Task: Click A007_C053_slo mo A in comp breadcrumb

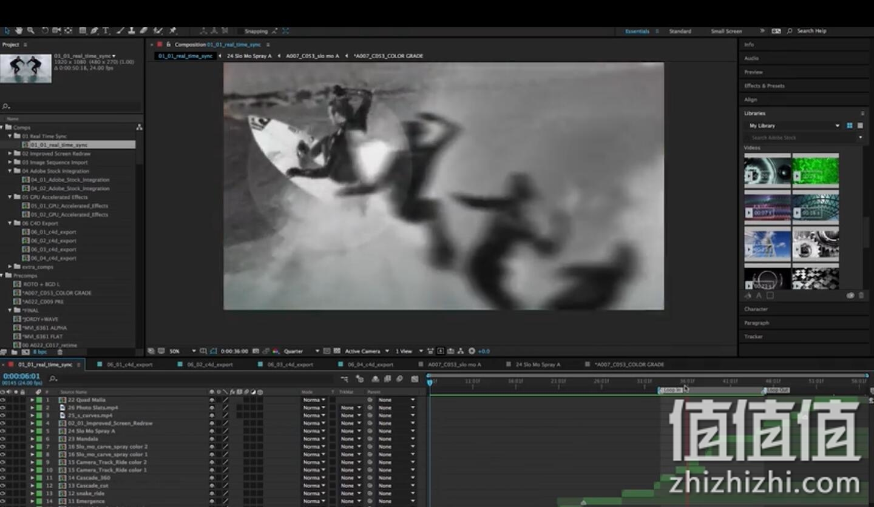Action: 312,56
